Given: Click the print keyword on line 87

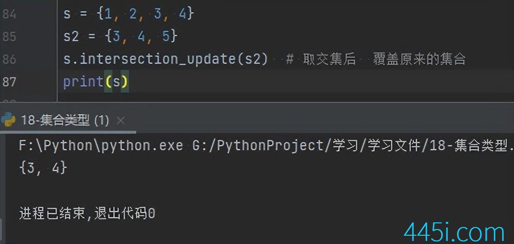Looking at the screenshot, I should pyautogui.click(x=84, y=82).
